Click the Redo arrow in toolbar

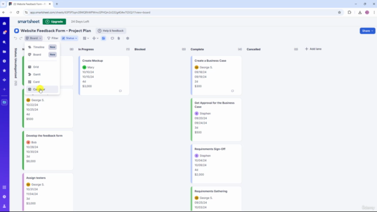(21, 38)
